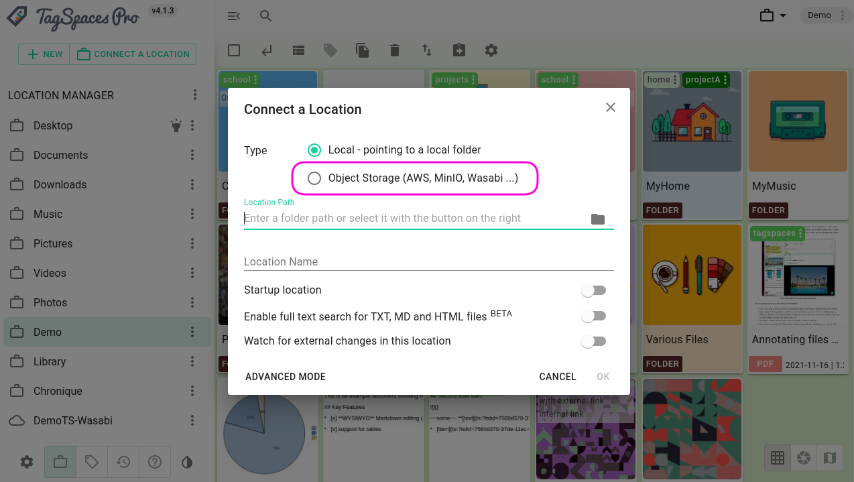
Task: Open DemoTS-Wasabi more options
Action: click(192, 420)
